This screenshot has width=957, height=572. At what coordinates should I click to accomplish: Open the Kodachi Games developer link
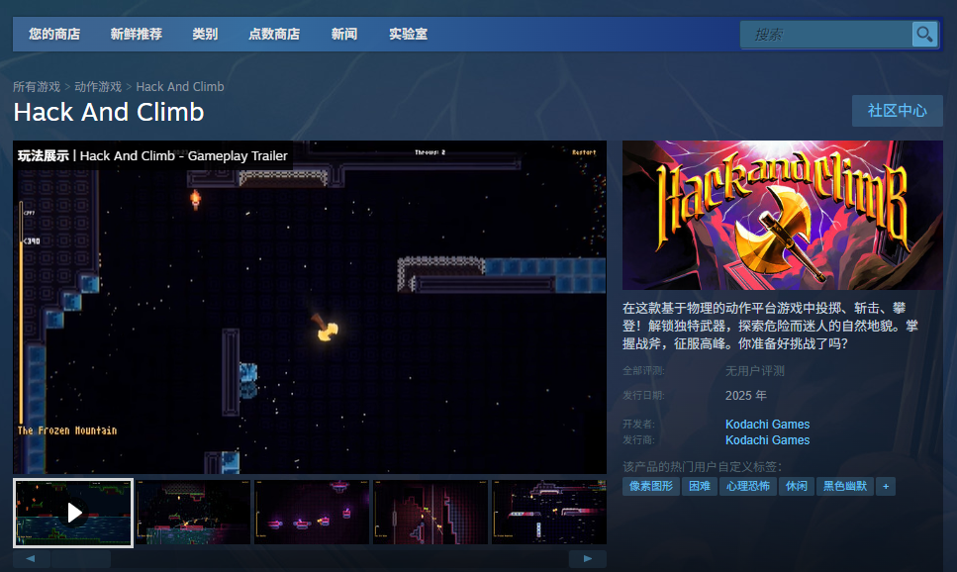click(x=767, y=424)
